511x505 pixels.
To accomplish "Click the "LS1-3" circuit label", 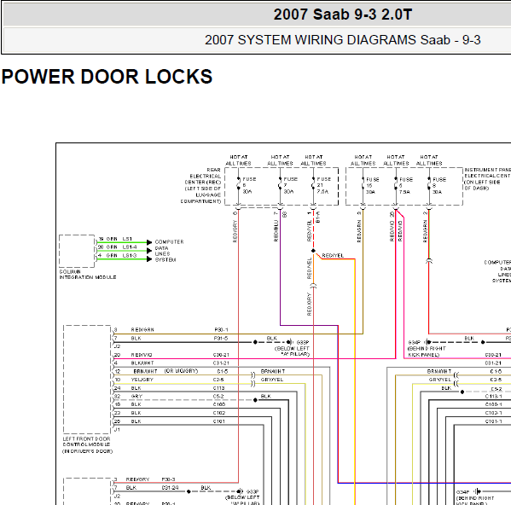I will click(130, 255).
